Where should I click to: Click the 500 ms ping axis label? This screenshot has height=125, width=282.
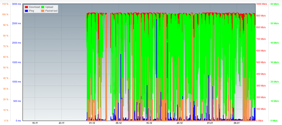pyautogui.click(x=17, y=101)
